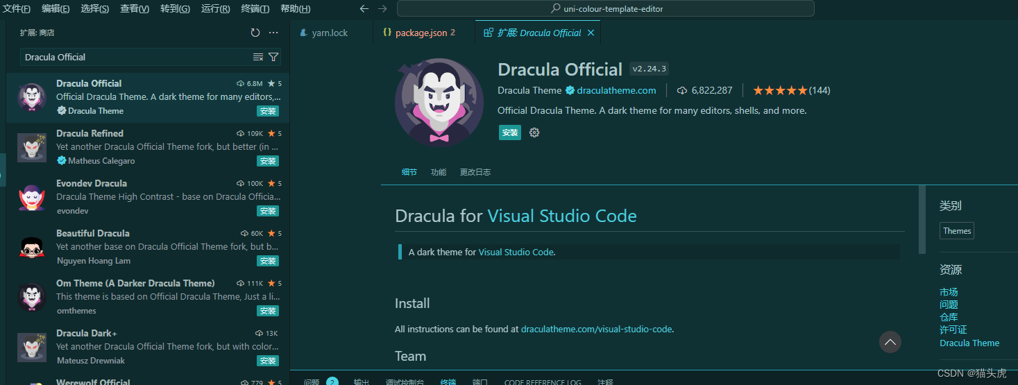Navigate back with the left arrow

[364, 9]
